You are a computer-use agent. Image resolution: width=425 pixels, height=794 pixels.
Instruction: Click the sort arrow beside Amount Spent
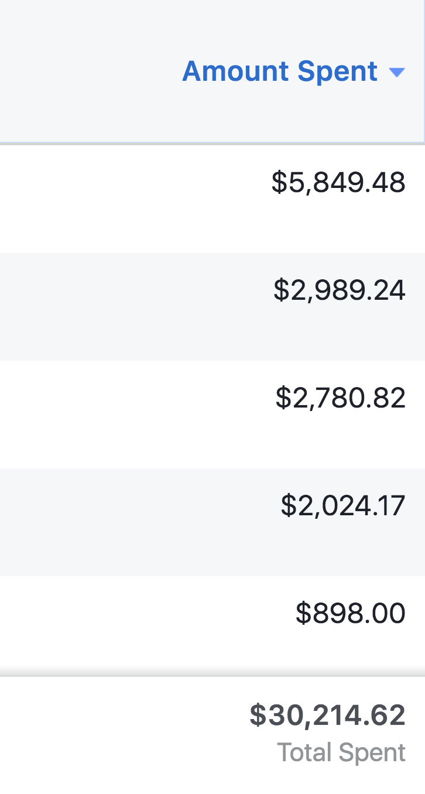click(x=397, y=73)
